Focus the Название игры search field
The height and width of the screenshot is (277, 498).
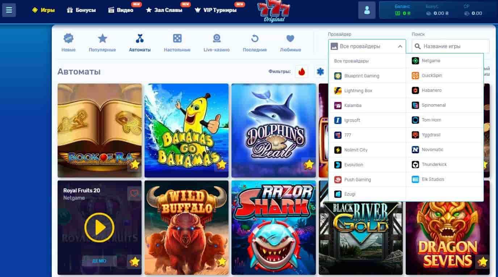[x=451, y=46]
